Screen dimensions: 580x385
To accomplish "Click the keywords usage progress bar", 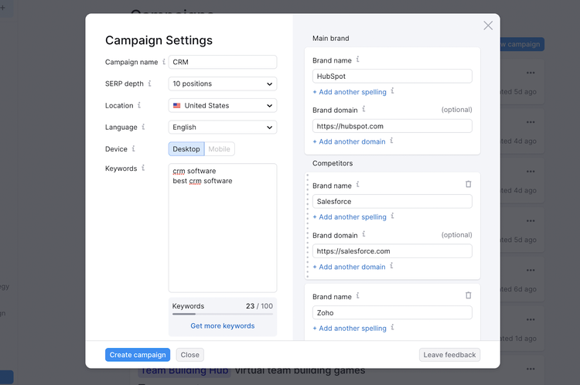I will click(x=223, y=314).
